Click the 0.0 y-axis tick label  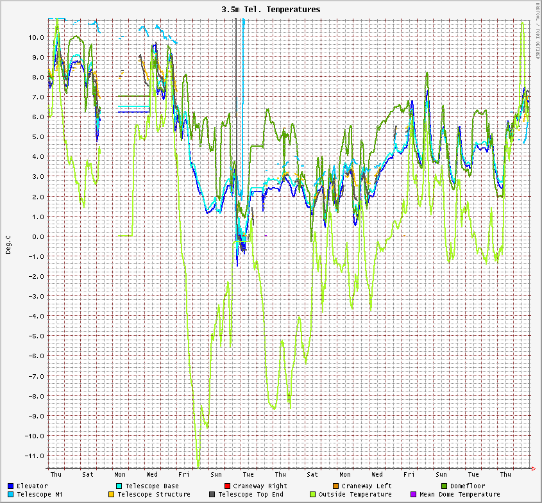(38, 236)
